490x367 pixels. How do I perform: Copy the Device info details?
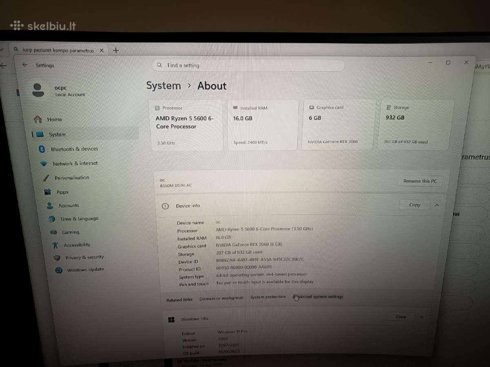414,205
